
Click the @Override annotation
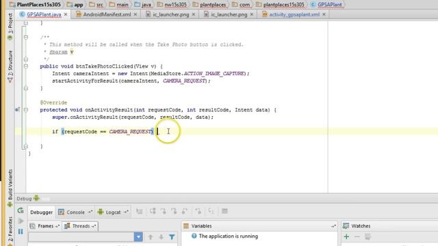pos(53,102)
